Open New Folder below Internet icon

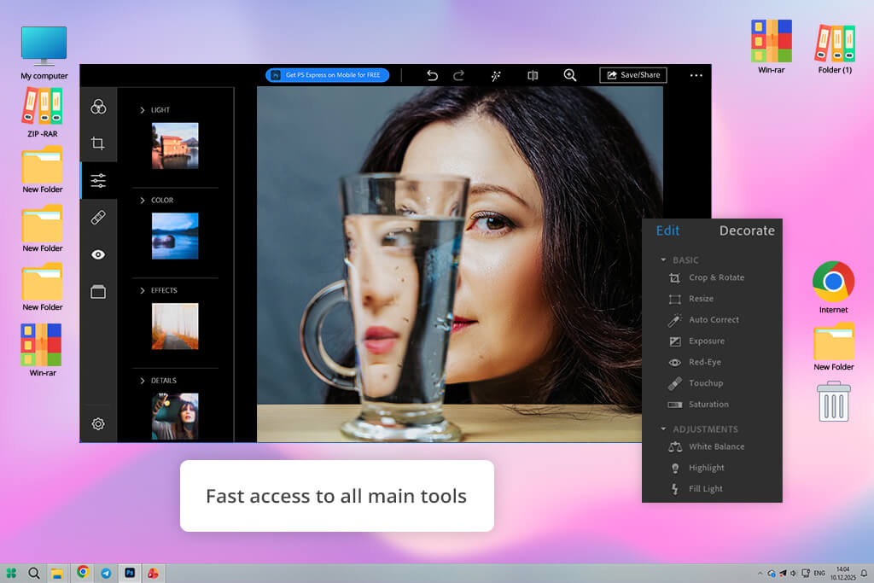click(x=834, y=347)
